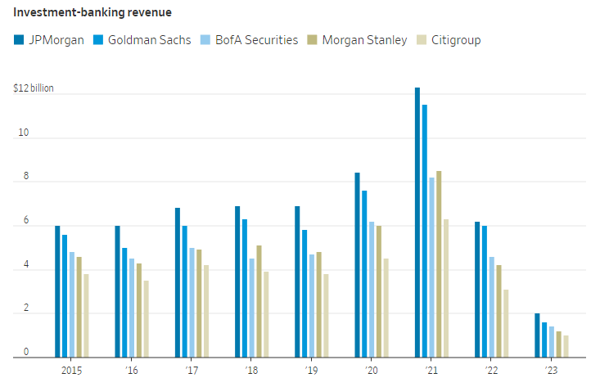Select the '21 x-axis year label
Image resolution: width=600 pixels, height=387 pixels.
pyautogui.click(x=431, y=371)
